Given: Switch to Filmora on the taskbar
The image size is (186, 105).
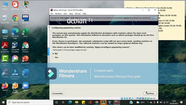Looking at the screenshot, I should tap(103, 102).
